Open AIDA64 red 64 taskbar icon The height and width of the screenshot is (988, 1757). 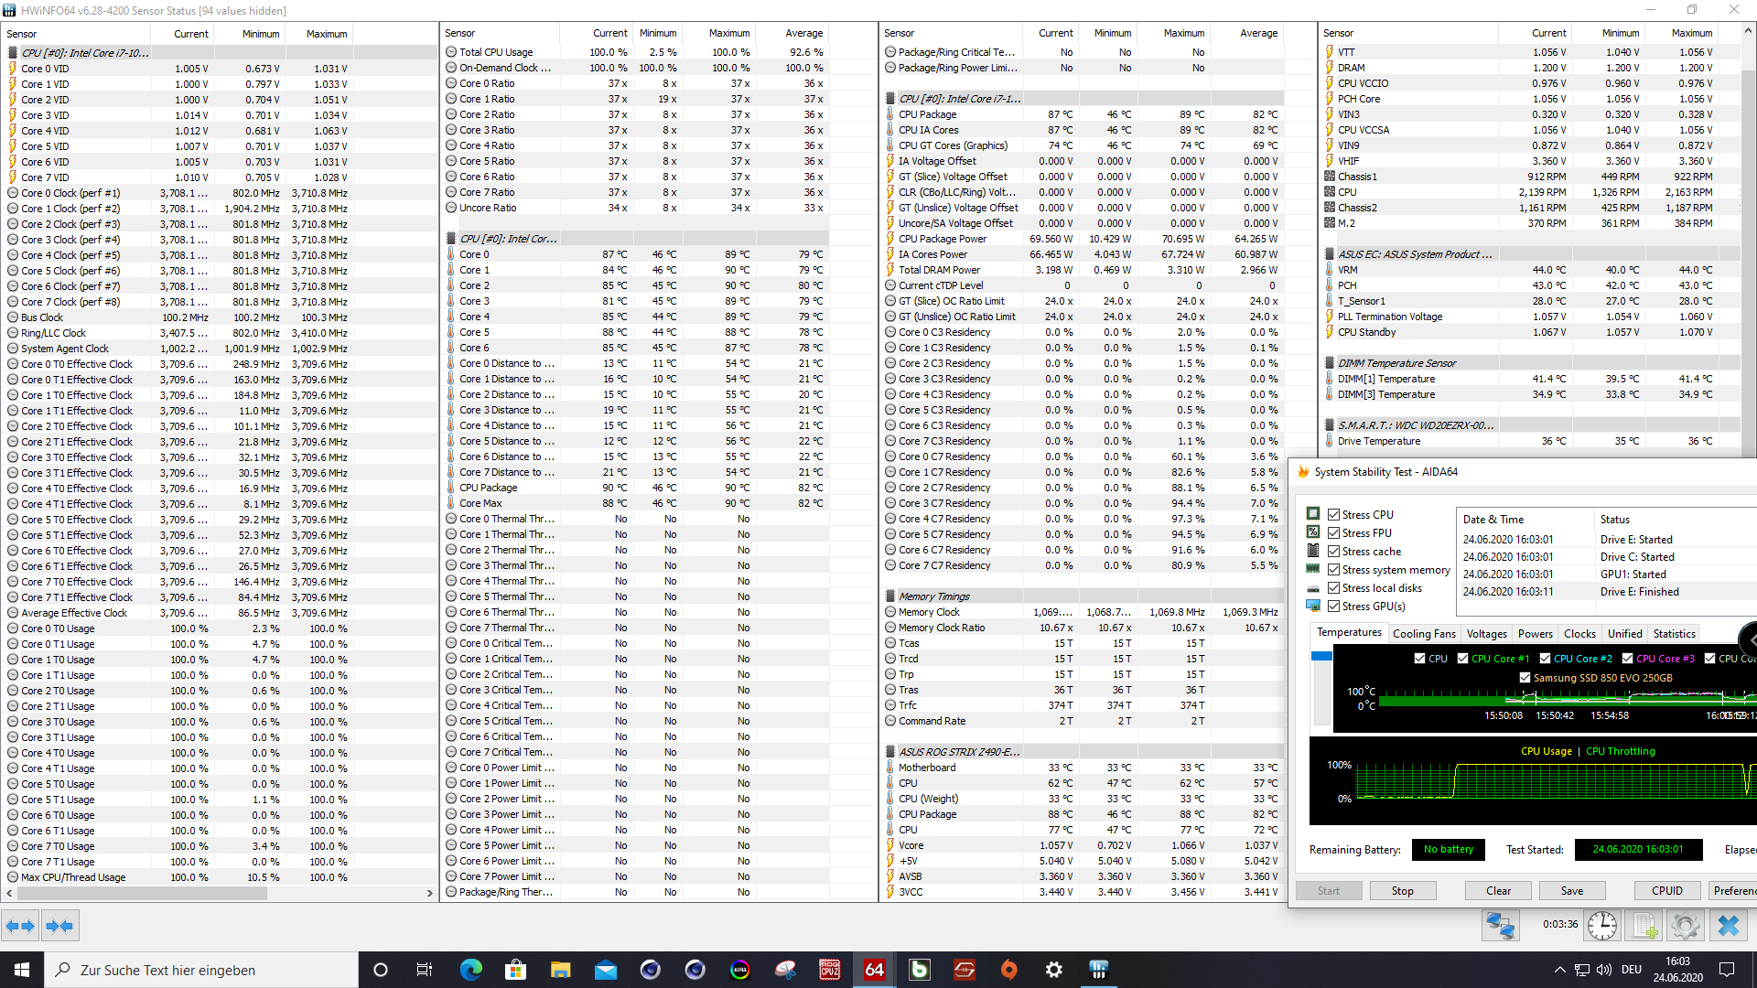(875, 970)
